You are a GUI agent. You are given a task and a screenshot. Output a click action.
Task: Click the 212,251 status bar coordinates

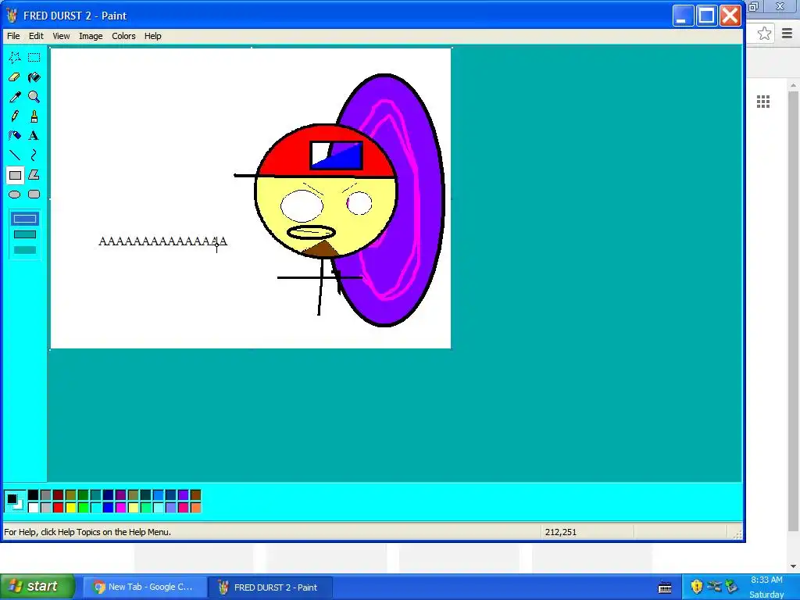click(x=561, y=532)
